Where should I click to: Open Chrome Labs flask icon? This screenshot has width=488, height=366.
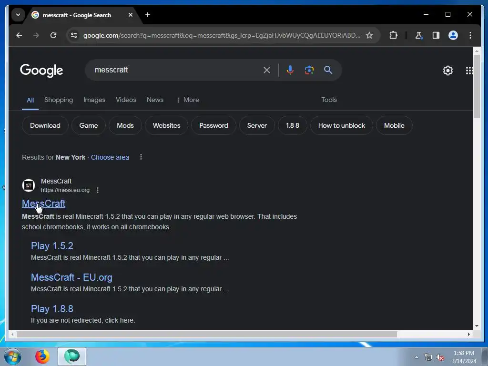pos(419,35)
